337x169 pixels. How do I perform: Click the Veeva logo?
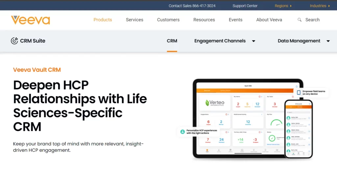pyautogui.click(x=30, y=20)
